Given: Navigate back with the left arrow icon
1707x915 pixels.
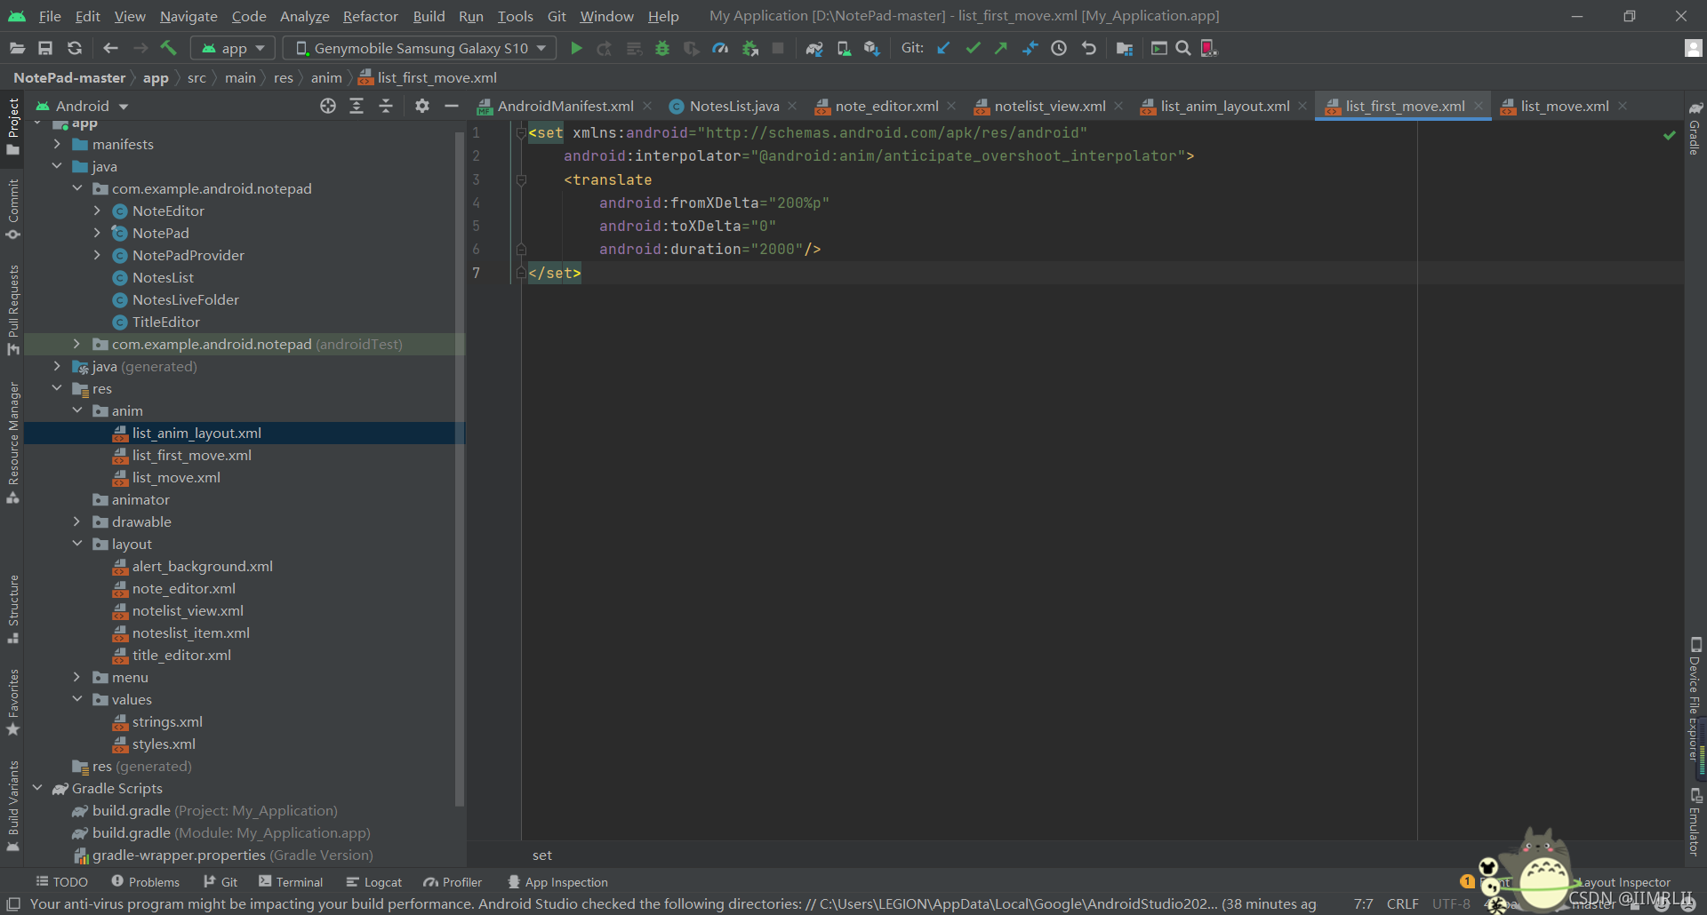Looking at the screenshot, I should [x=110, y=48].
